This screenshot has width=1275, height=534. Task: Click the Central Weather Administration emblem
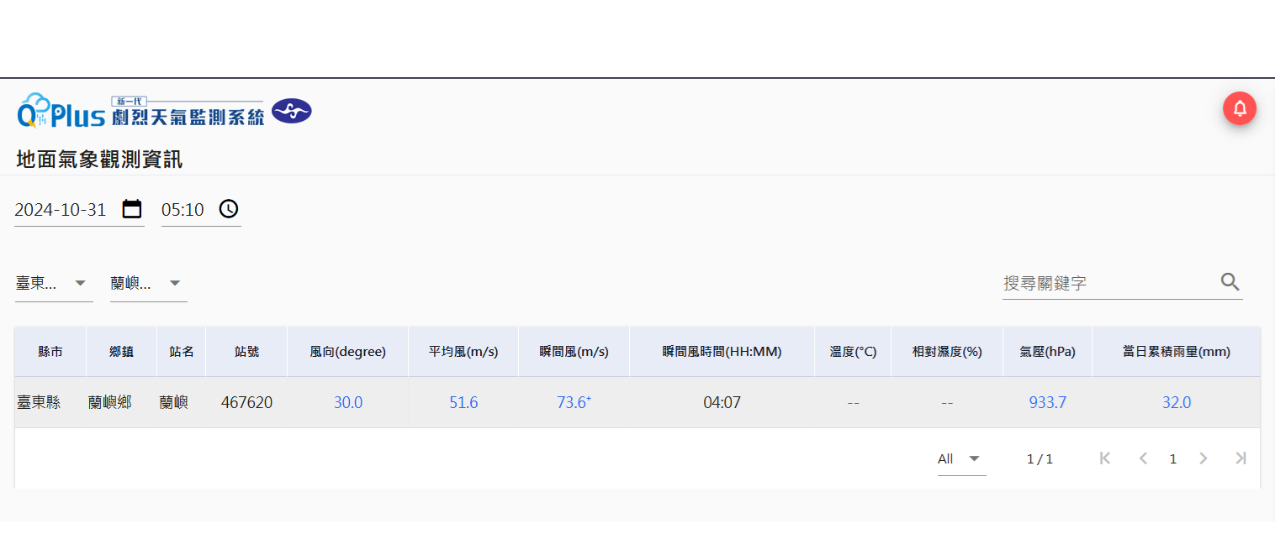(x=292, y=111)
